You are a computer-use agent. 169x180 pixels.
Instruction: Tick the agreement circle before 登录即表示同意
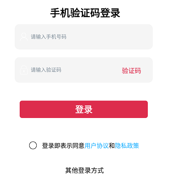tap(33, 145)
